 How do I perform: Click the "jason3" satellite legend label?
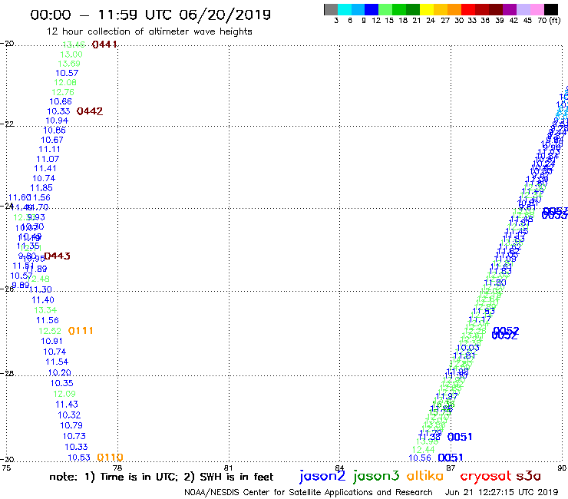point(376,476)
